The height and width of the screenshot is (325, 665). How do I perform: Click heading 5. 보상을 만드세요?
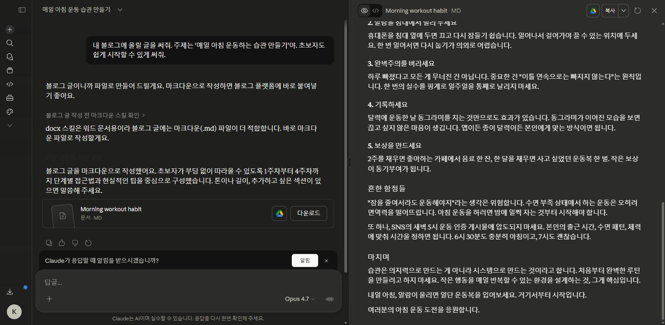coord(394,146)
